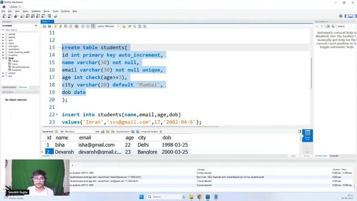
Task: Open the File menu
Action: tap(3, 11)
